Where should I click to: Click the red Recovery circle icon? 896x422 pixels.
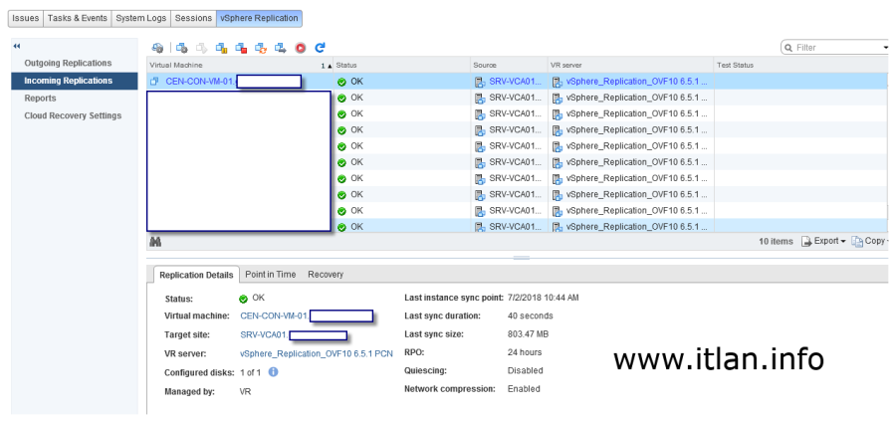300,47
